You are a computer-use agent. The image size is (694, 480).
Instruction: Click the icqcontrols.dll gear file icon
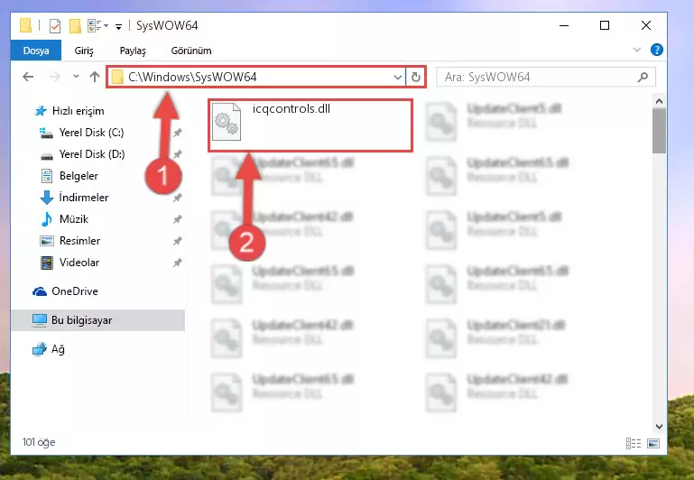[227, 122]
